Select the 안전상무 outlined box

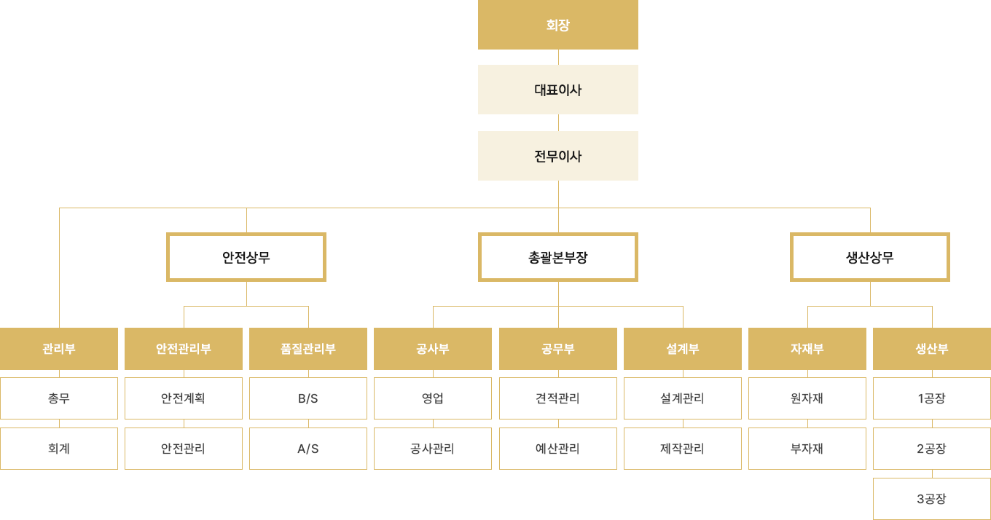[x=246, y=257]
